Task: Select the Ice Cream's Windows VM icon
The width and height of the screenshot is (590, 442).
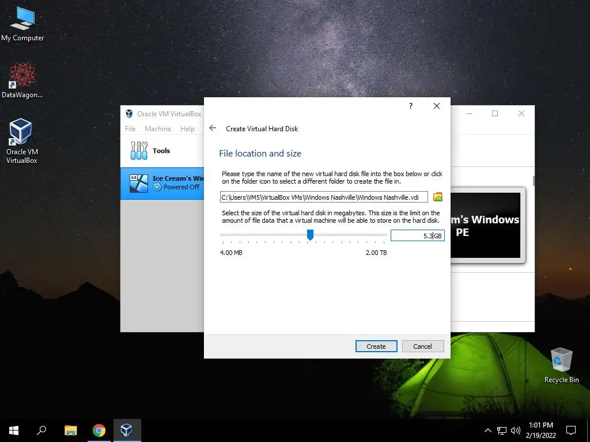Action: [139, 183]
